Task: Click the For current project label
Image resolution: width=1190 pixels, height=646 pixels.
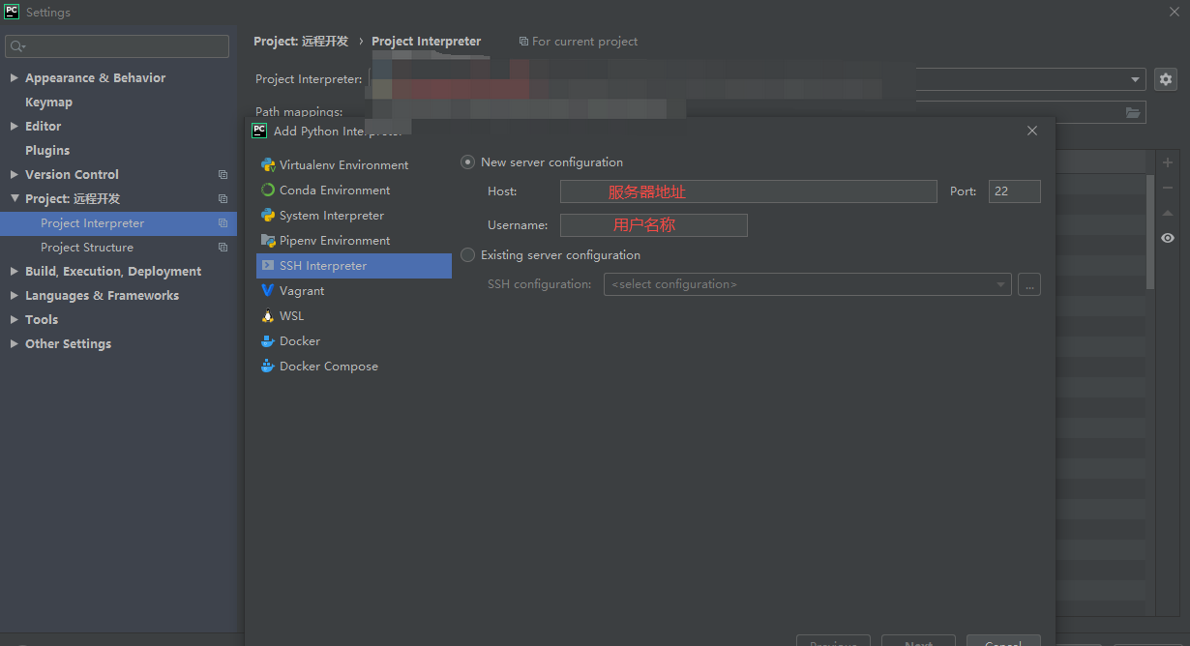Action: tap(585, 42)
